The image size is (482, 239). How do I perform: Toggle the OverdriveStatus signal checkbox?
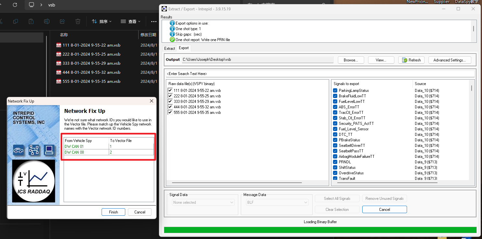(335, 173)
